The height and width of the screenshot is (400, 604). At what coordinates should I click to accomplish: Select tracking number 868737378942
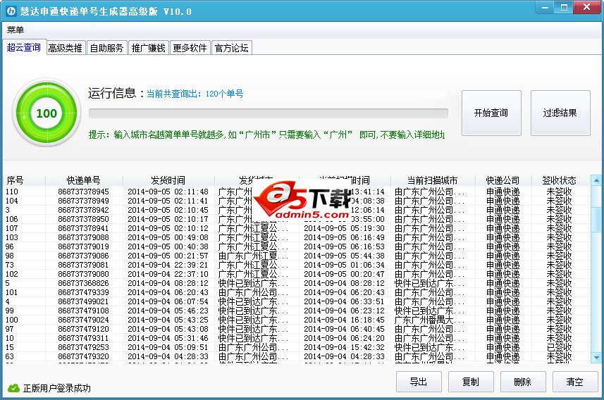tap(84, 210)
